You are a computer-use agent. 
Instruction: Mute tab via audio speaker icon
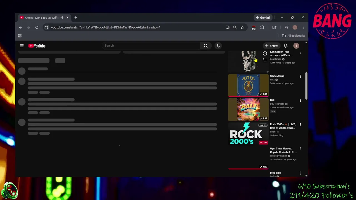click(x=62, y=17)
